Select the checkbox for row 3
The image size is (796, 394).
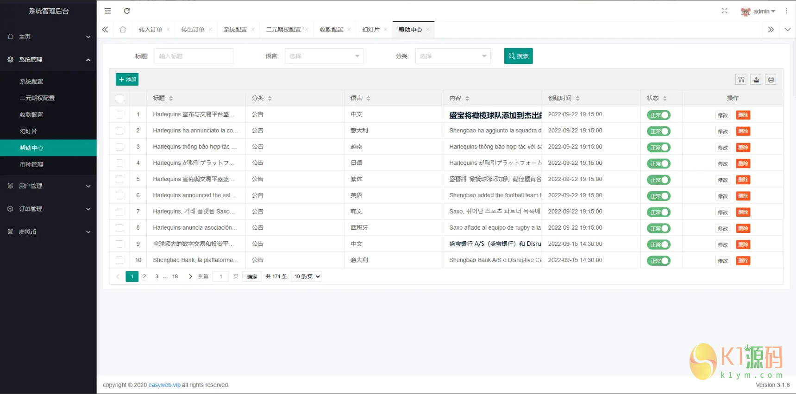pyautogui.click(x=119, y=147)
